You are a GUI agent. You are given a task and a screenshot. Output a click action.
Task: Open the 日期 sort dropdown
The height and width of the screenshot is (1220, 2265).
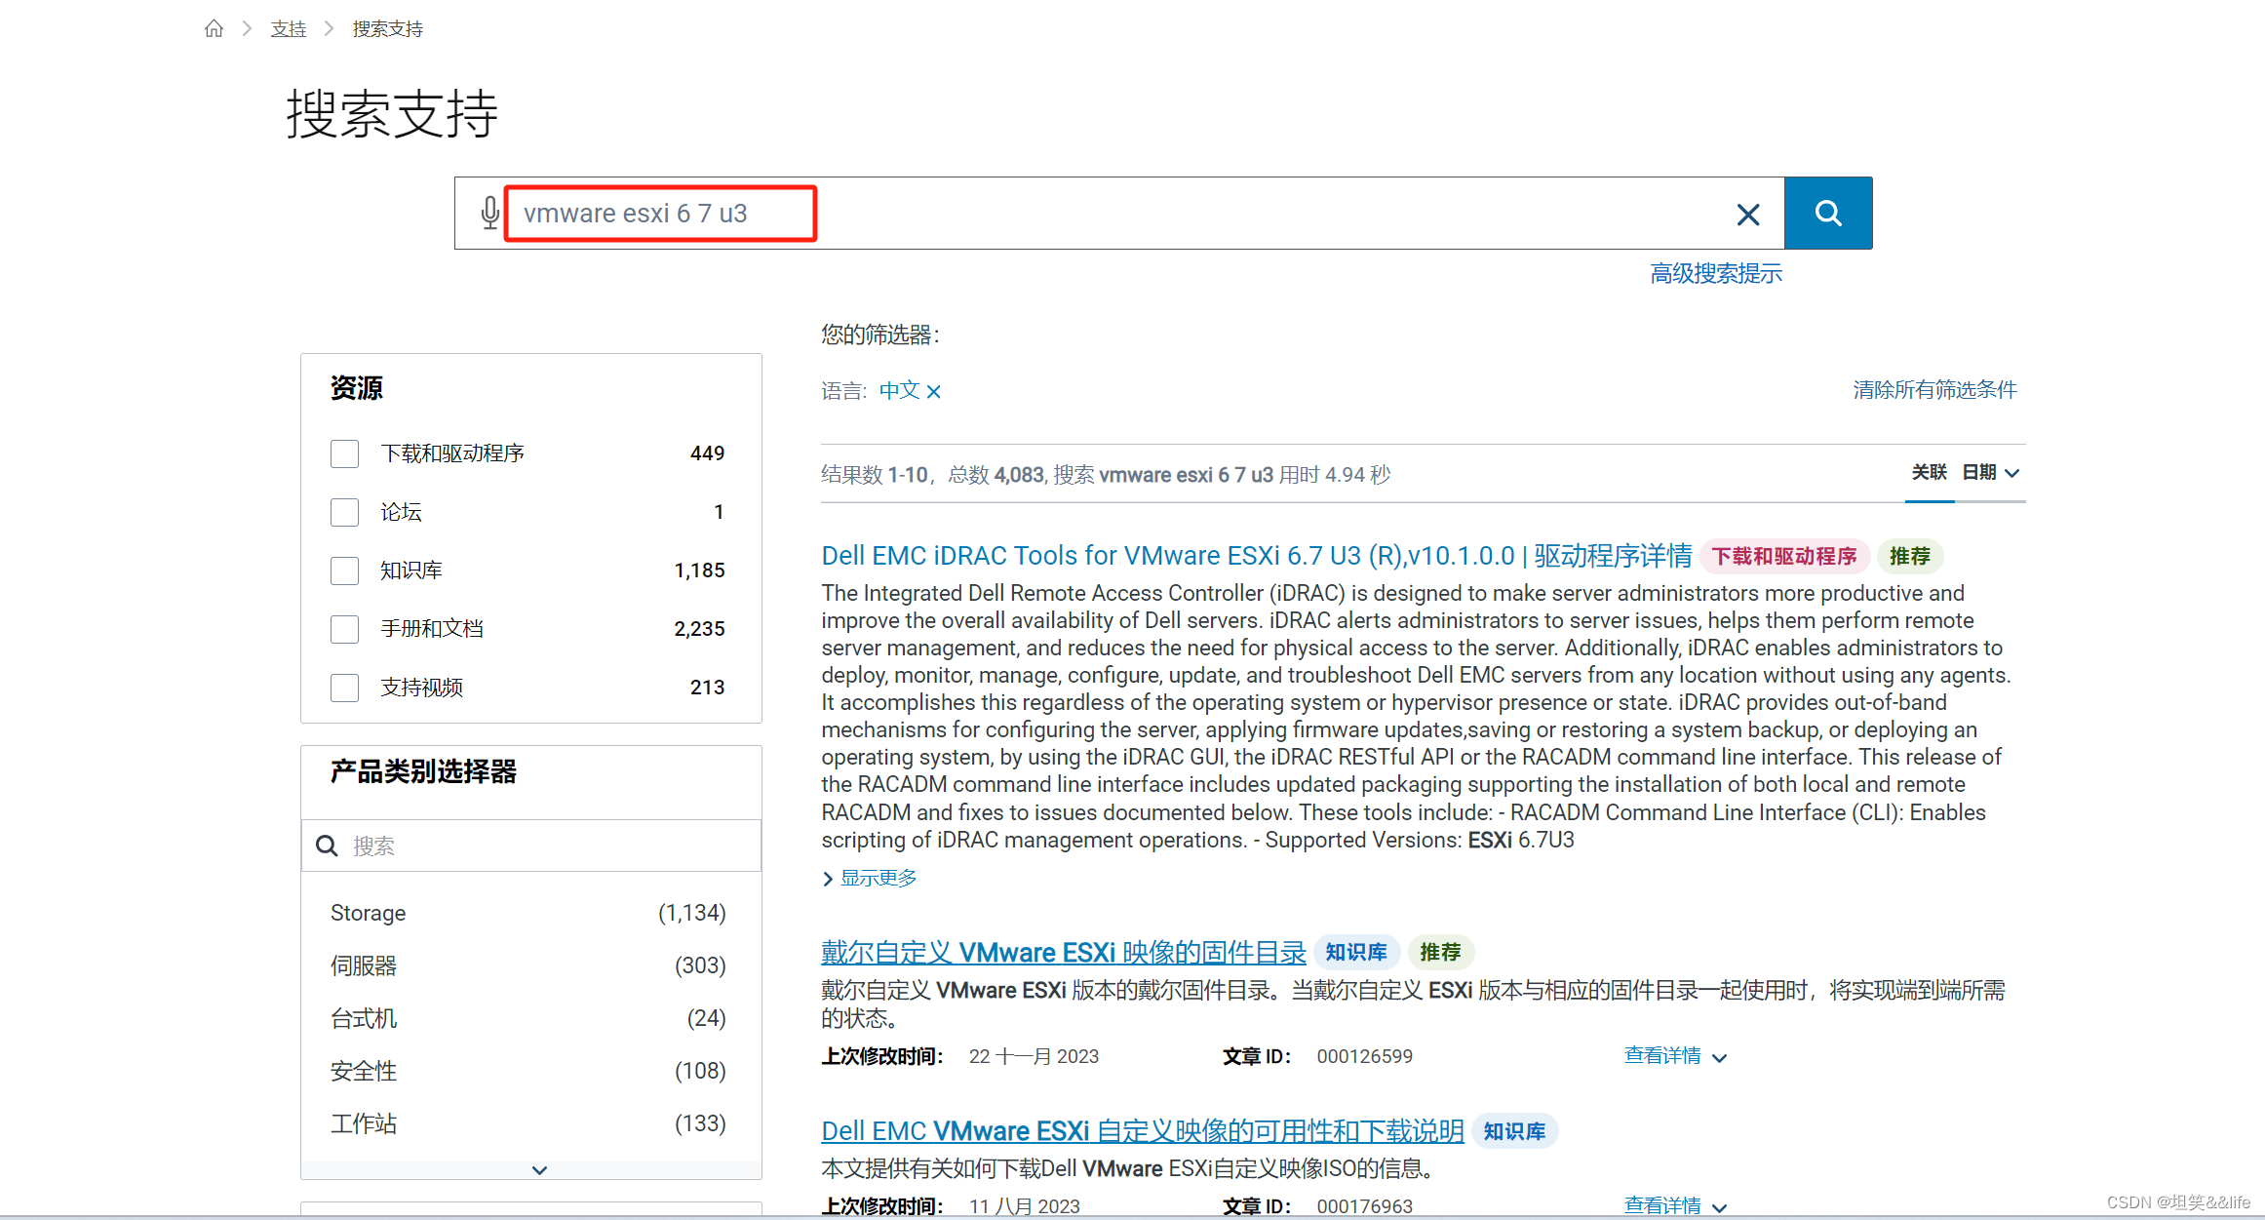(1990, 473)
